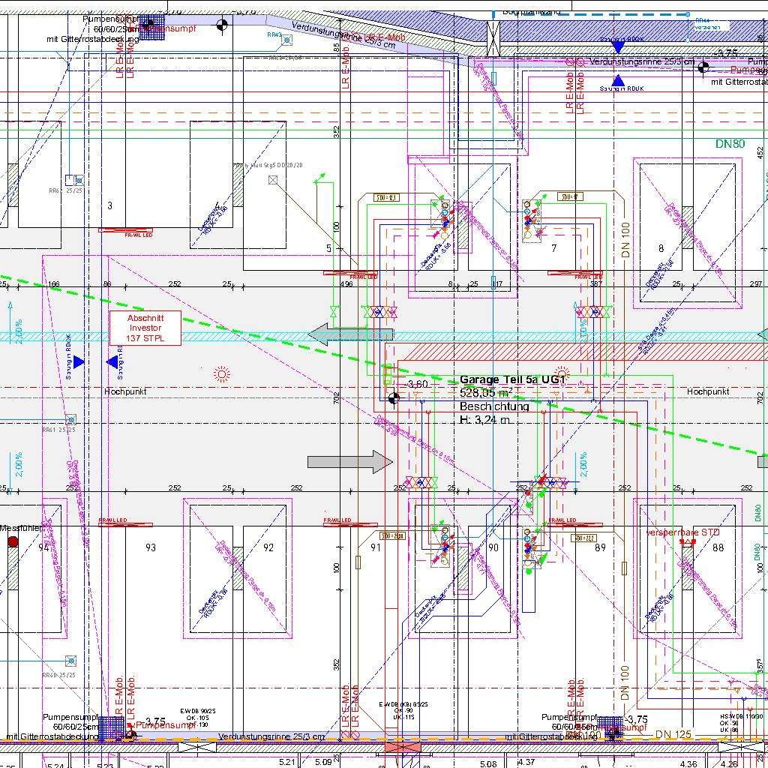This screenshot has height=768, width=768.
Task: Select the '5.21' bottom dimension value
Action: [x=287, y=762]
